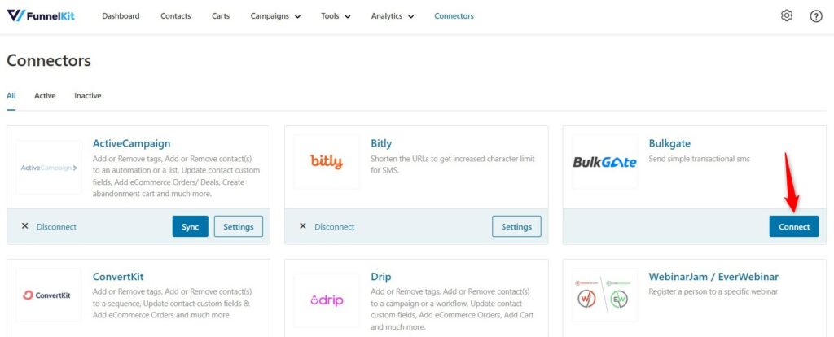Expand the Analytics dropdown menu

coord(393,16)
